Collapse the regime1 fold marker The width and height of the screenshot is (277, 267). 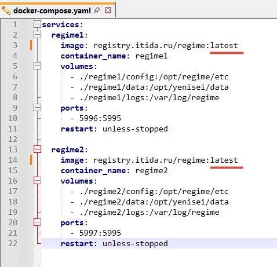(x=37, y=35)
